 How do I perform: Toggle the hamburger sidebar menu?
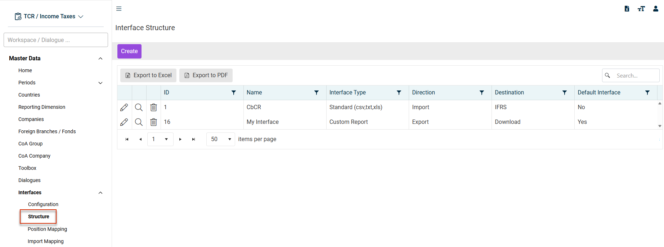[x=119, y=9]
